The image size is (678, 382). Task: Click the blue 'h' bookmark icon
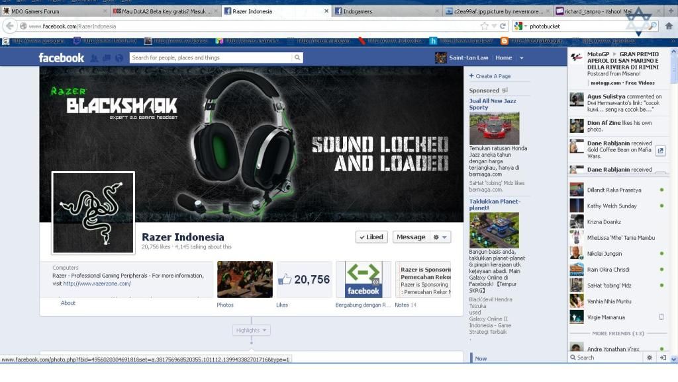click(433, 41)
